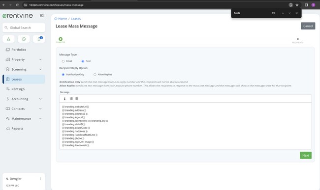The height and width of the screenshot is (190, 320).
Task: Click the Compose step marker
Action: tap(61, 39)
